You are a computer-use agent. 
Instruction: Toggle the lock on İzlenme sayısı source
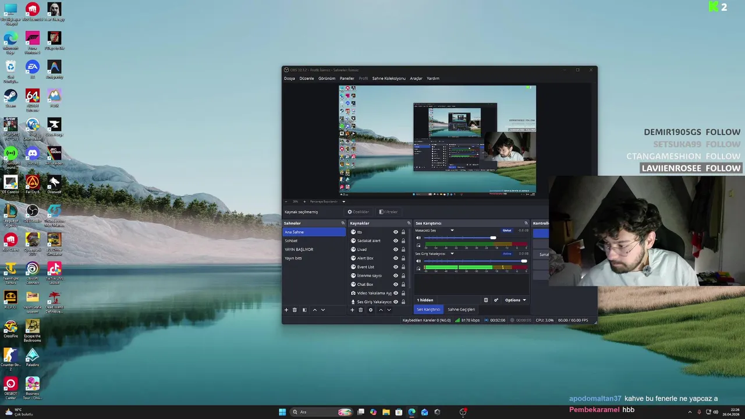[x=403, y=276]
